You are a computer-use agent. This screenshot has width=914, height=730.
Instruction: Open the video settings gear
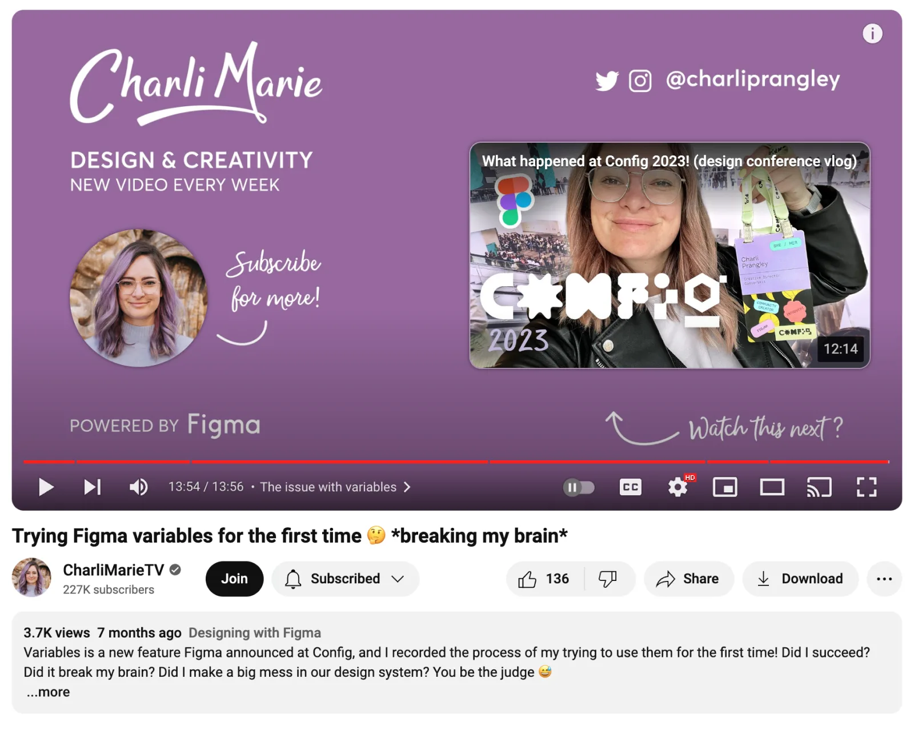click(x=678, y=487)
